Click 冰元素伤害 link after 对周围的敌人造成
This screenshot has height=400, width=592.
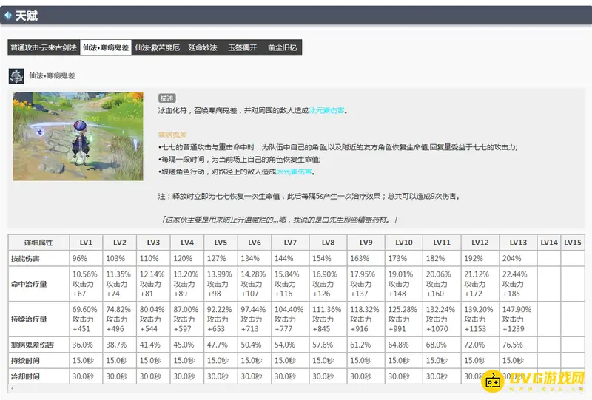pos(327,111)
